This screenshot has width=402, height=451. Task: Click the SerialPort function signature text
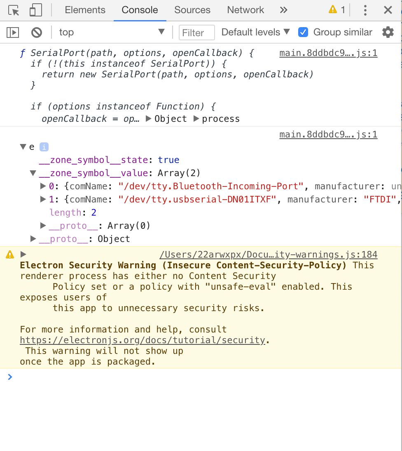(x=137, y=53)
